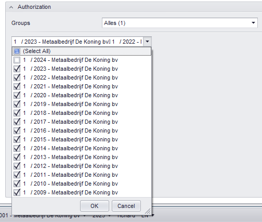The width and height of the screenshot is (262, 222).
Task: Click the multi-select combo box arrow
Action: tap(147, 42)
